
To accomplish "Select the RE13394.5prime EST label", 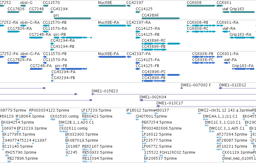I will coord(97,158).
